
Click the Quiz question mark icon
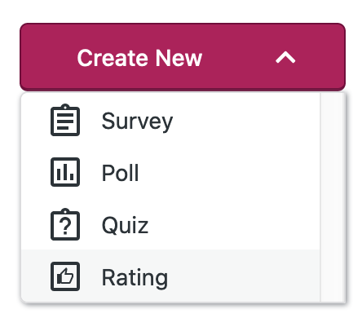pyautogui.click(x=65, y=224)
